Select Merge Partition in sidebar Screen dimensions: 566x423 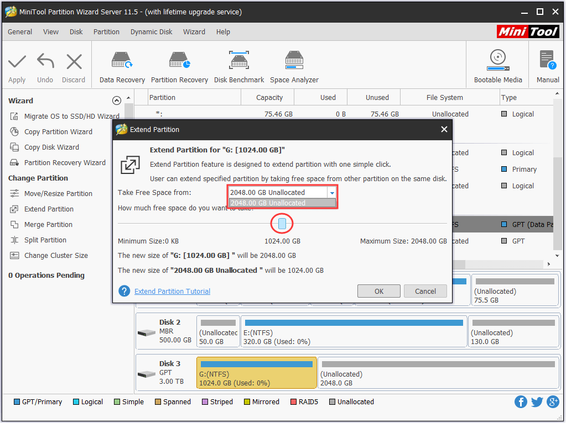[41, 224]
